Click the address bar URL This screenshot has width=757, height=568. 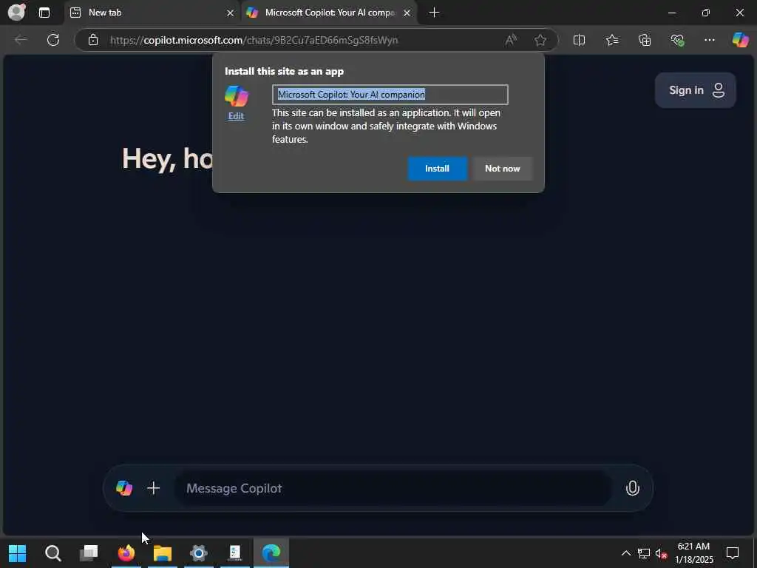click(x=254, y=40)
